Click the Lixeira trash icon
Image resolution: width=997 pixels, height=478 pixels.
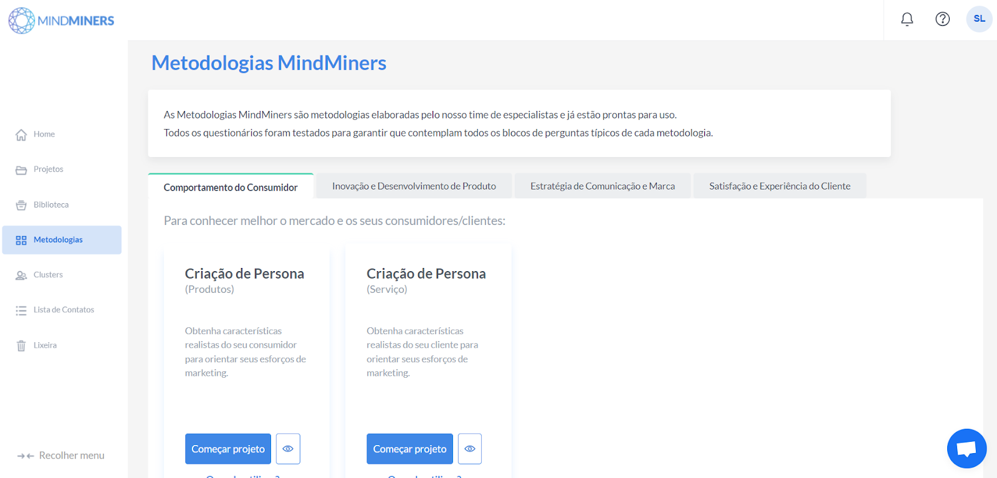click(x=21, y=346)
